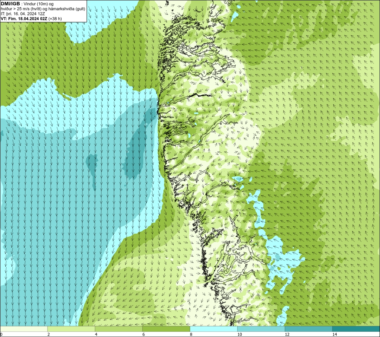Click the legend scale label "12"
The image size is (380, 337).
[x=287, y=334]
